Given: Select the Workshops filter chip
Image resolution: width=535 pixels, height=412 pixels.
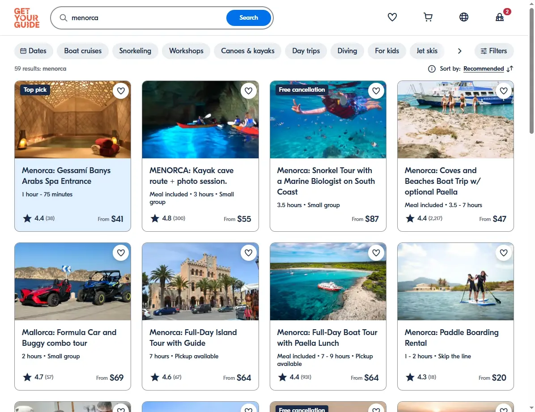Looking at the screenshot, I should coord(186,51).
